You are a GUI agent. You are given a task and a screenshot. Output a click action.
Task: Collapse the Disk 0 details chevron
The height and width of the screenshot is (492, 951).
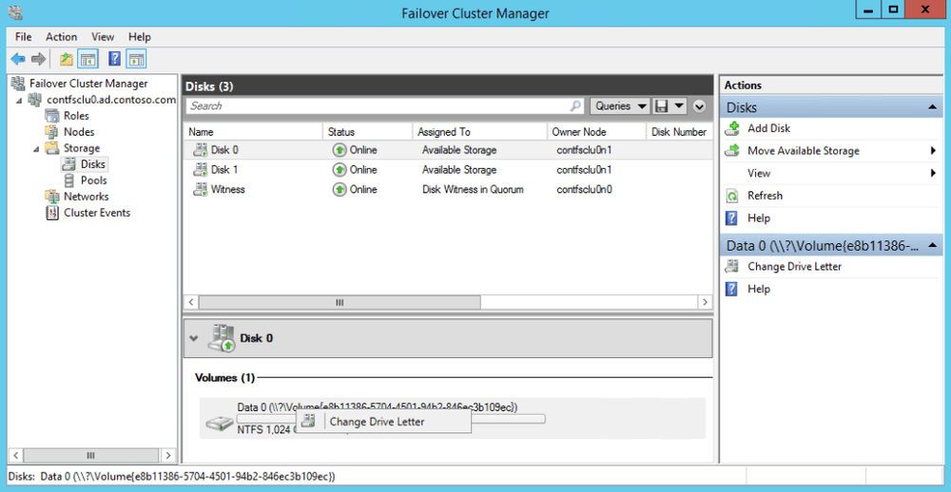tap(193, 339)
